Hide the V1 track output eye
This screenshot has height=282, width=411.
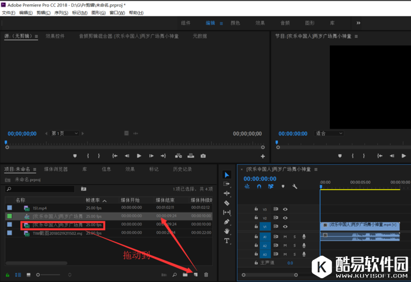[285, 227]
